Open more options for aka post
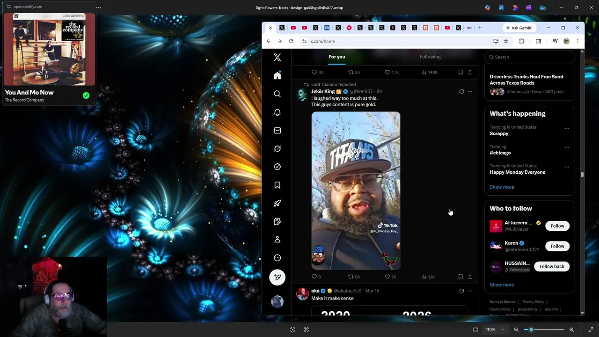Viewport: 599px width, 337px height. pyautogui.click(x=470, y=291)
